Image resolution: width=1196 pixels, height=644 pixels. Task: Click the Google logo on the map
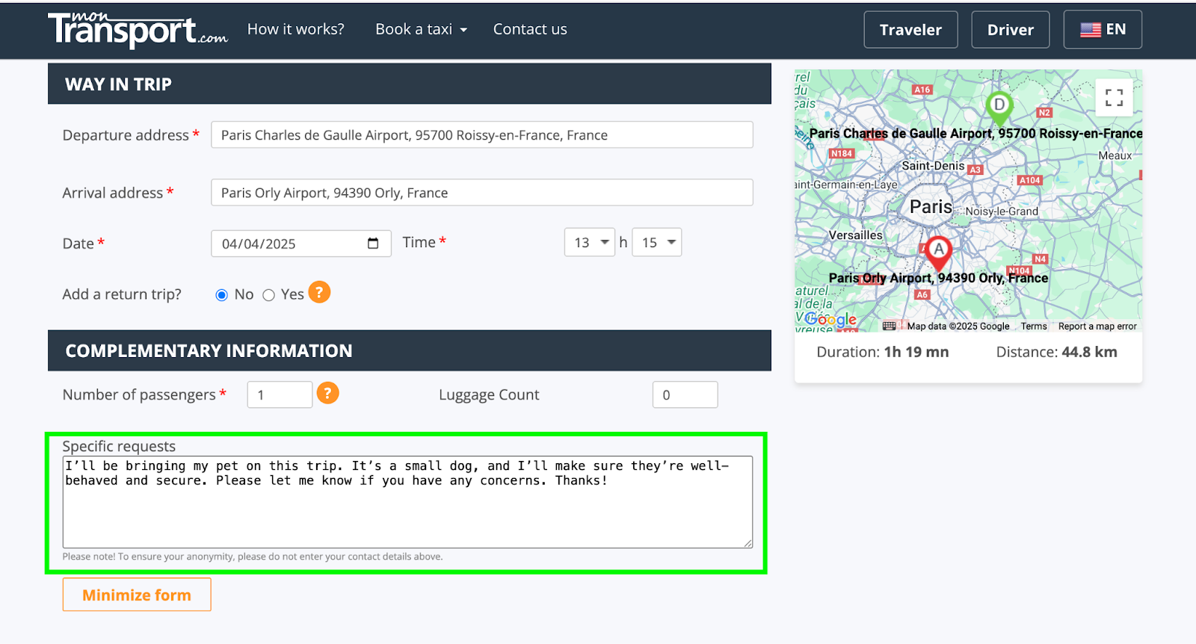(831, 320)
